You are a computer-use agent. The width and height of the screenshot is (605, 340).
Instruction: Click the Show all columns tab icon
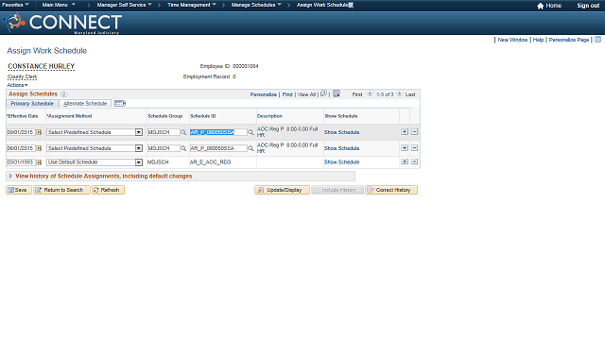(x=120, y=103)
